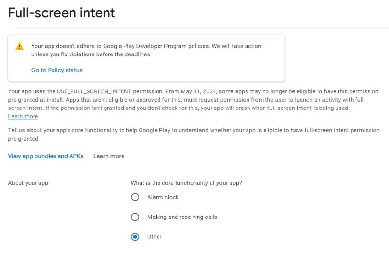This screenshot has width=389, height=253.
Task: Click the Full-screen intent page heading
Action: [62, 13]
